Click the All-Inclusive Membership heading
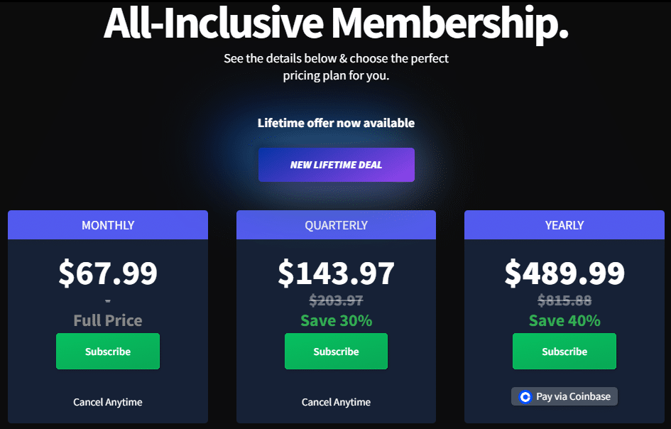 336,23
